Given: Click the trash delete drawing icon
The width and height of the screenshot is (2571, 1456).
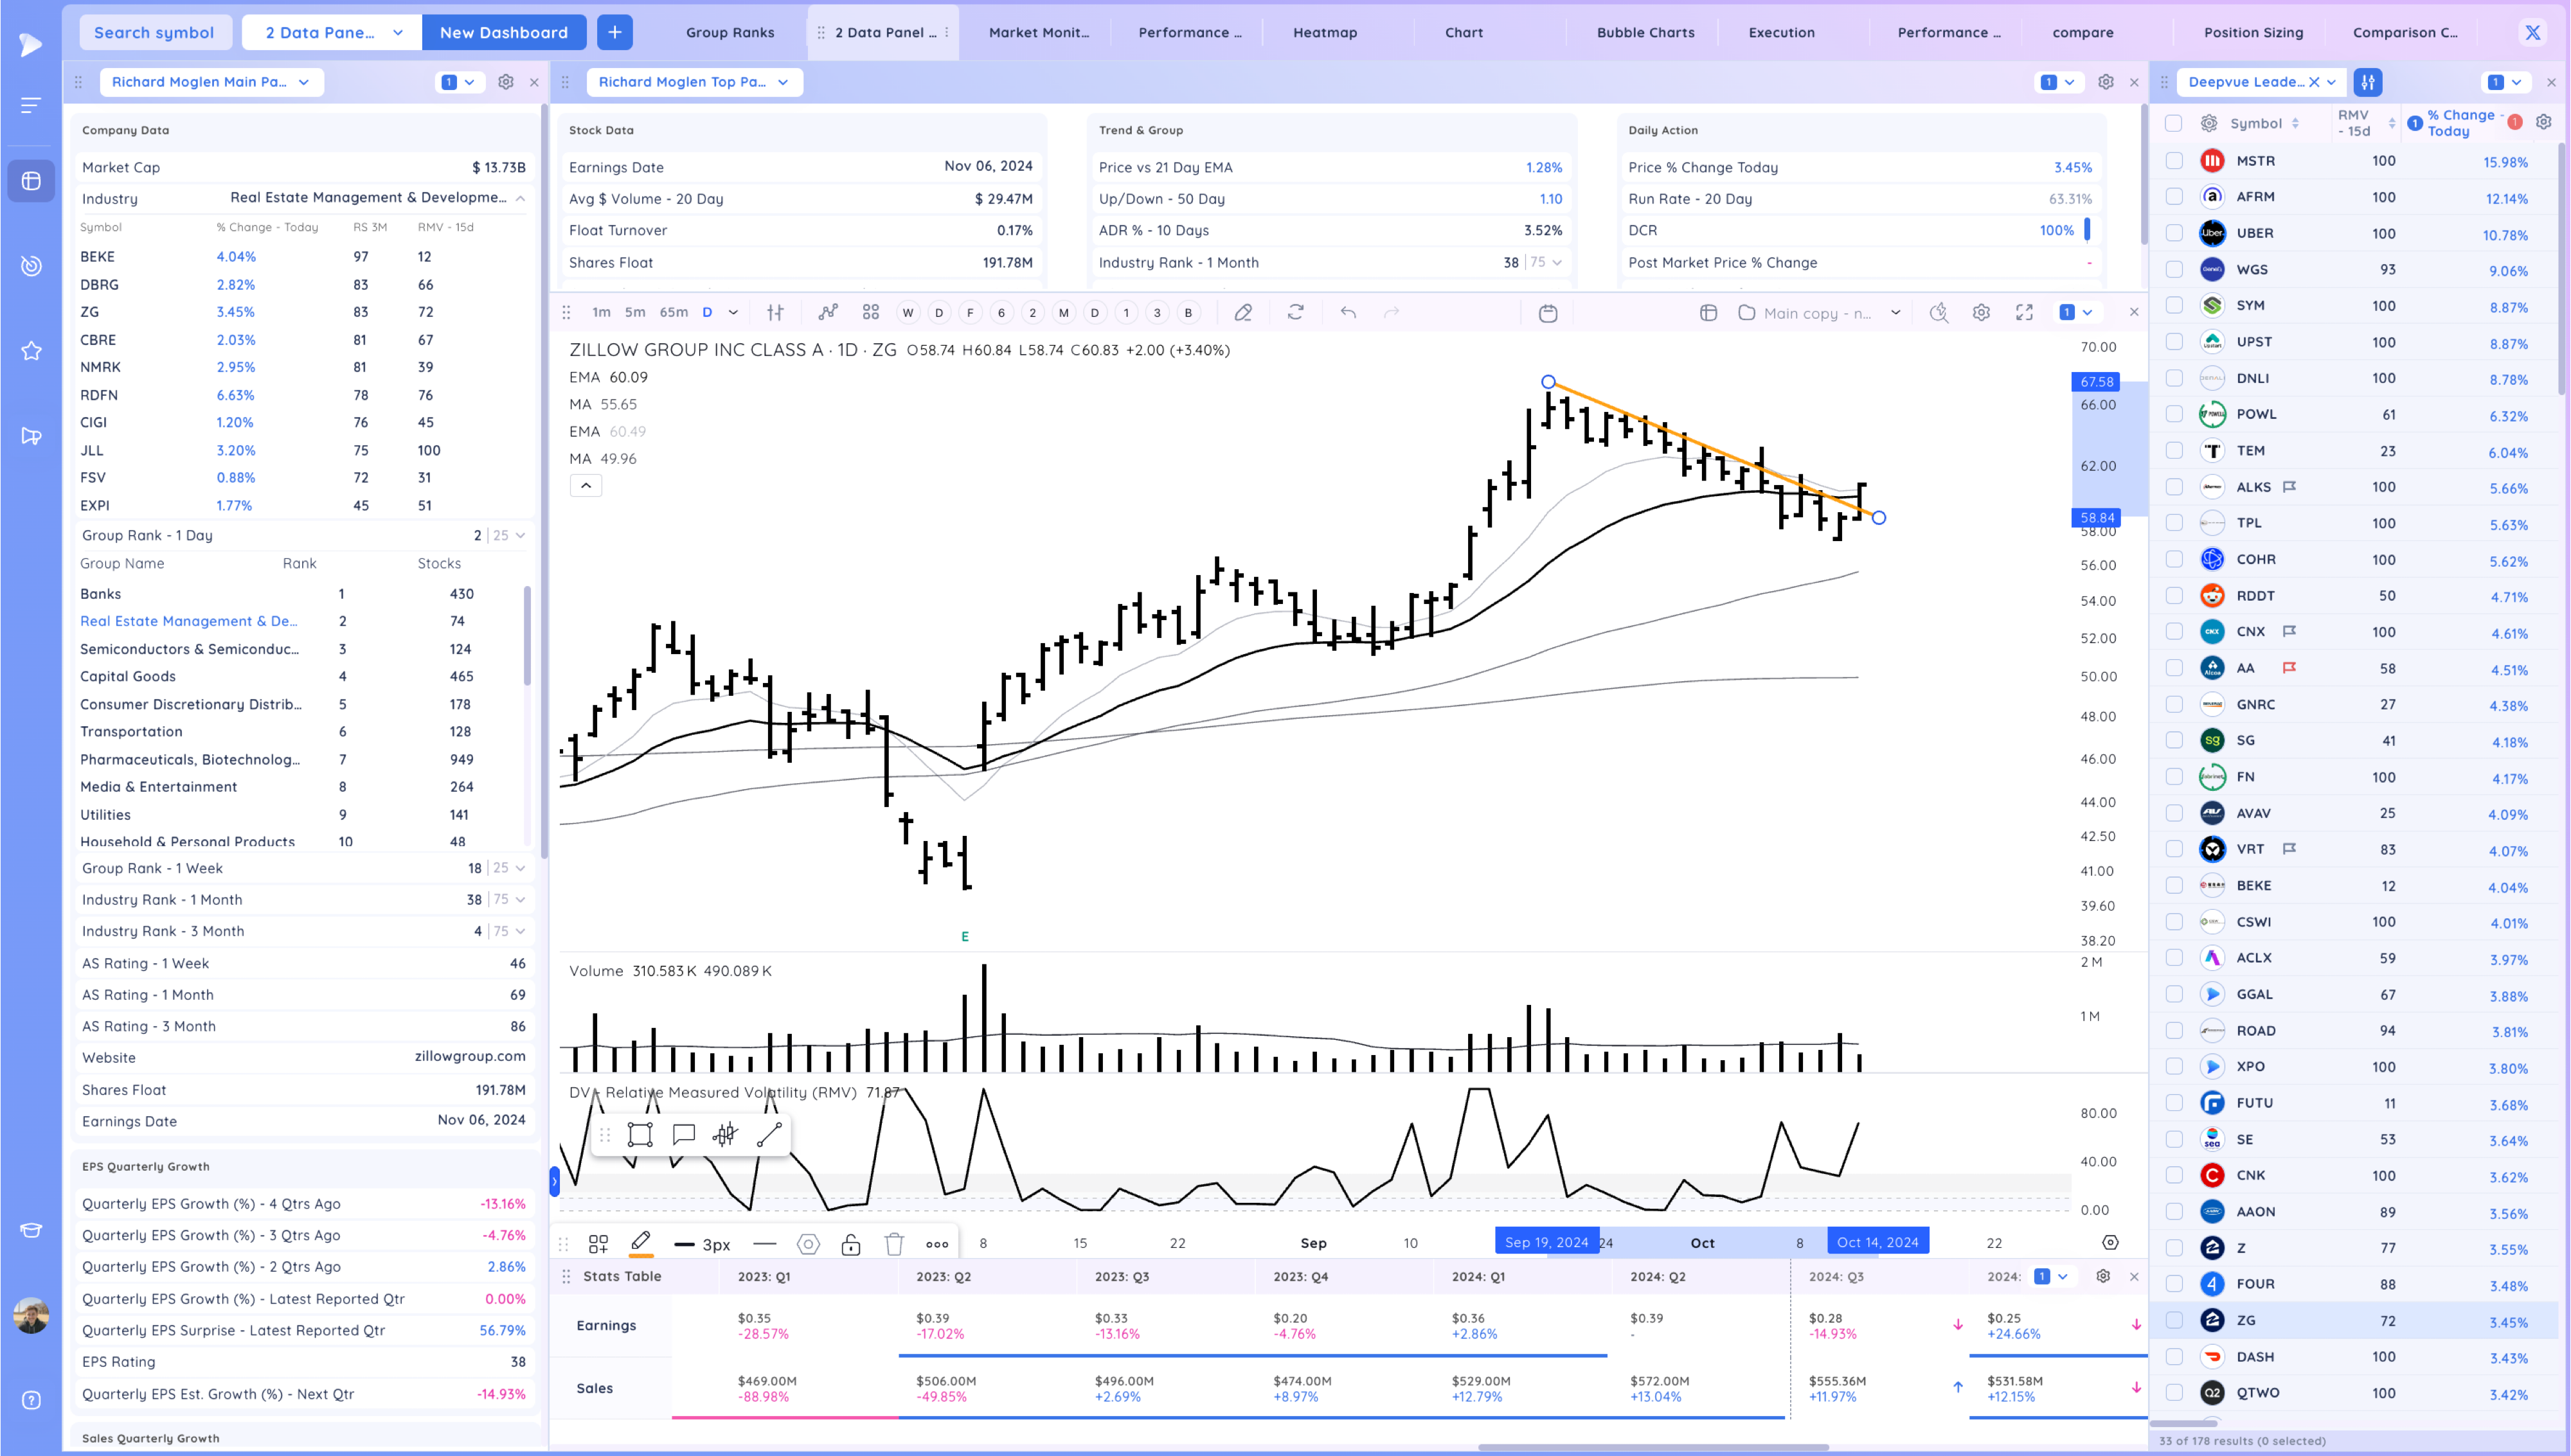Looking at the screenshot, I should click(x=894, y=1244).
